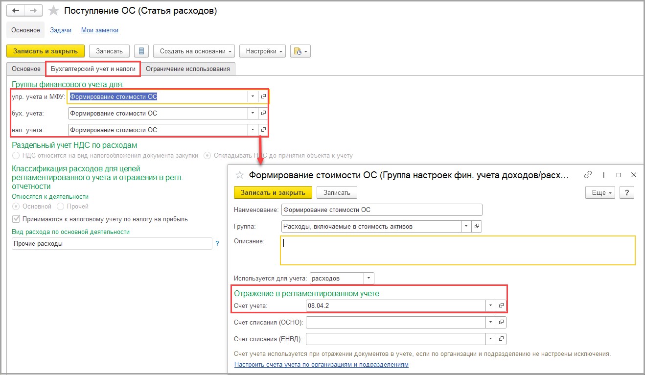
Task: Click Группа field Расходы, включаемые в стоимость активов
Action: pyautogui.click(x=371, y=226)
